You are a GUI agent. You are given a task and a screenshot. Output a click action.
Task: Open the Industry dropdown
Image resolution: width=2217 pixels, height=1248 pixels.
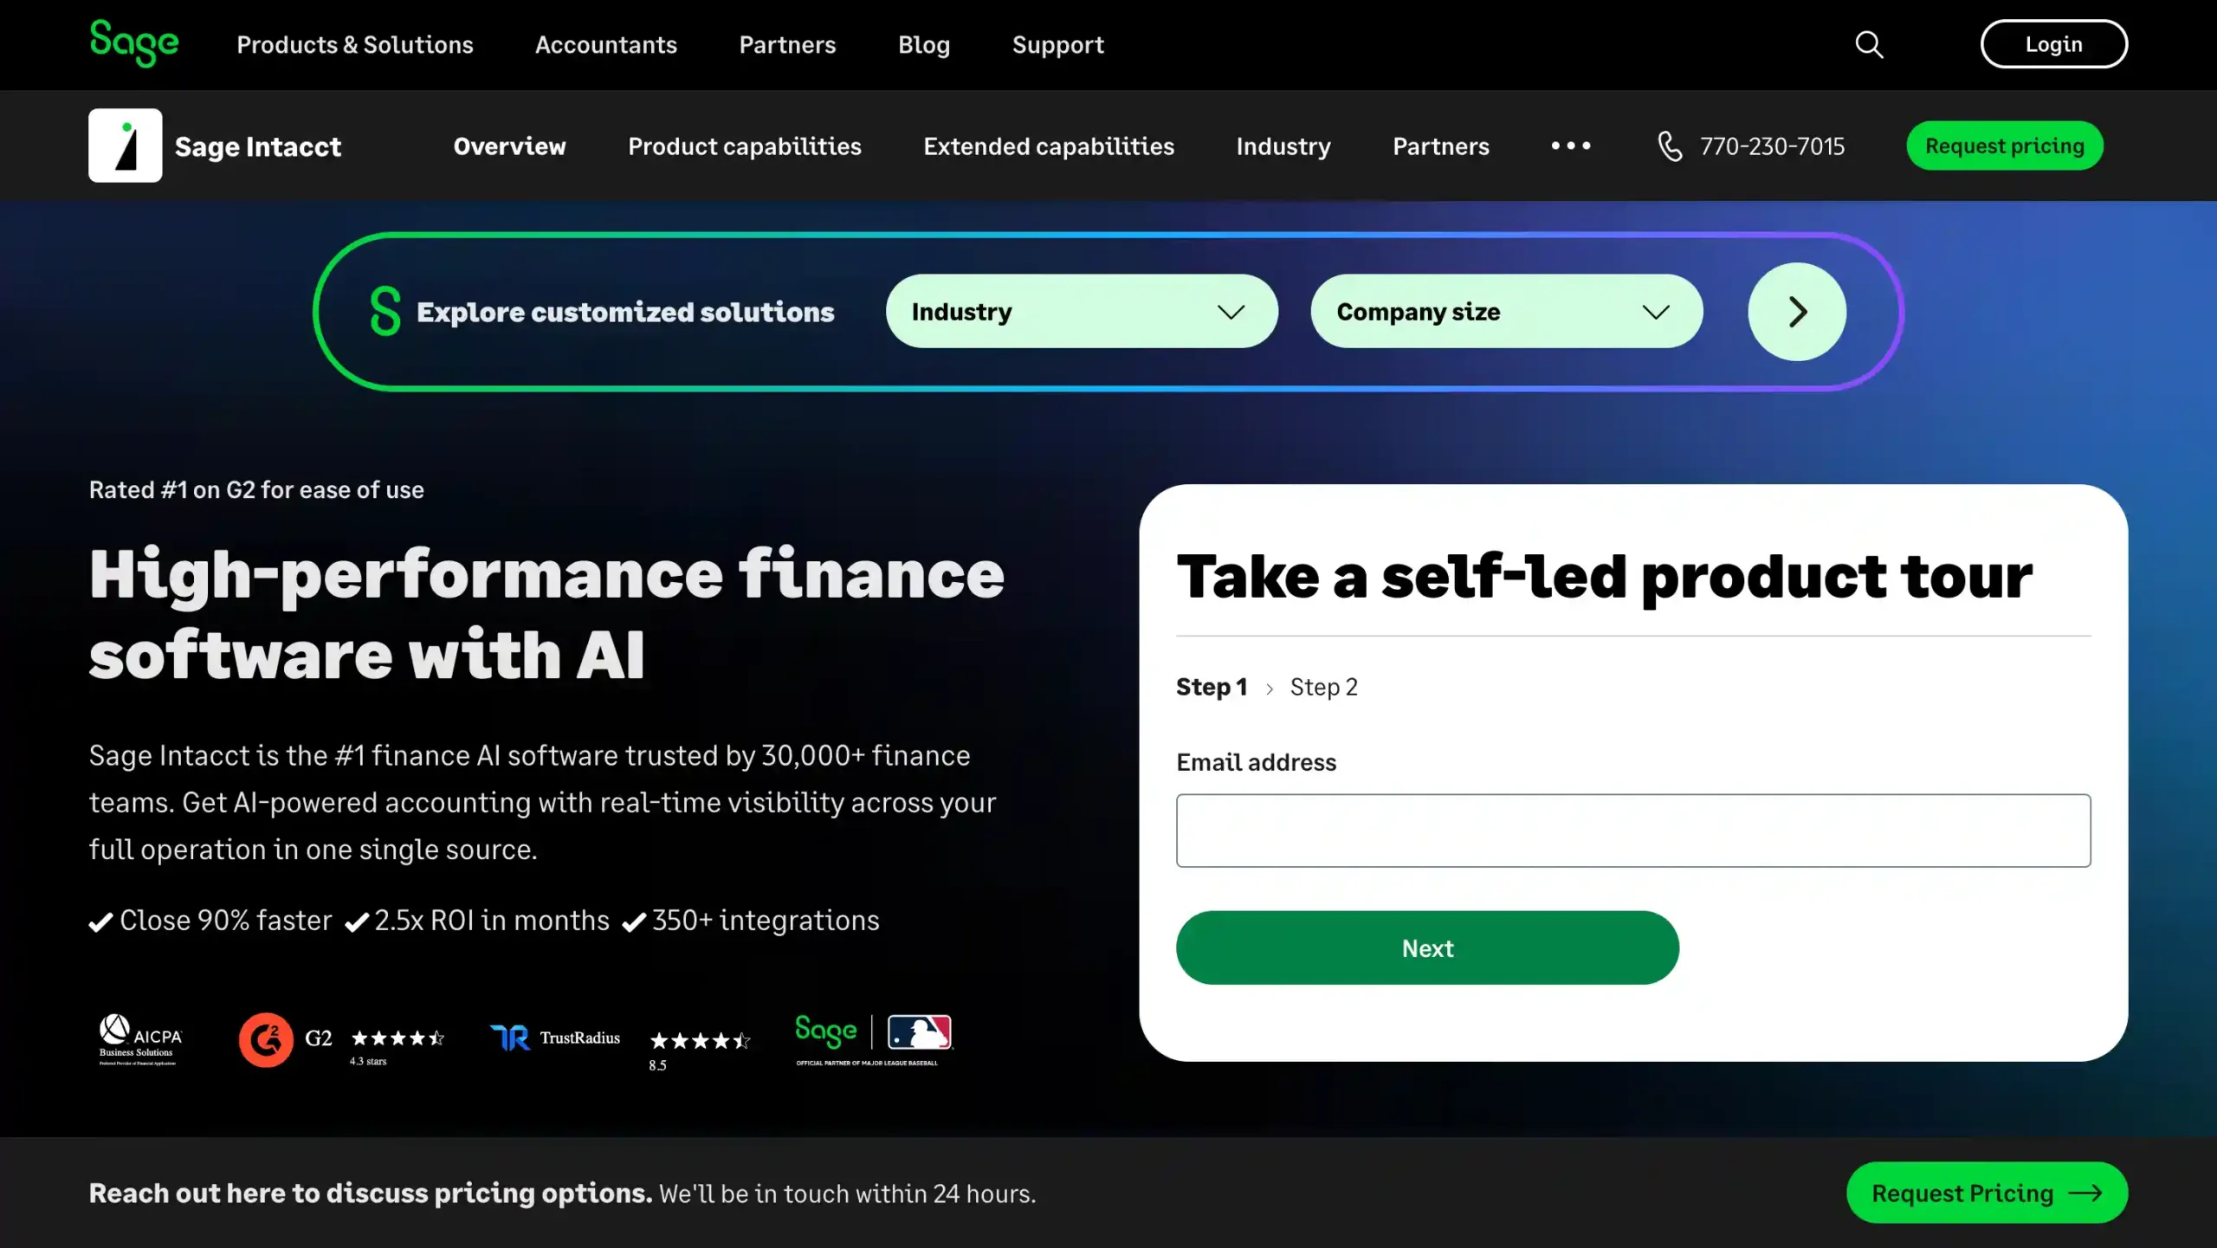(1079, 311)
